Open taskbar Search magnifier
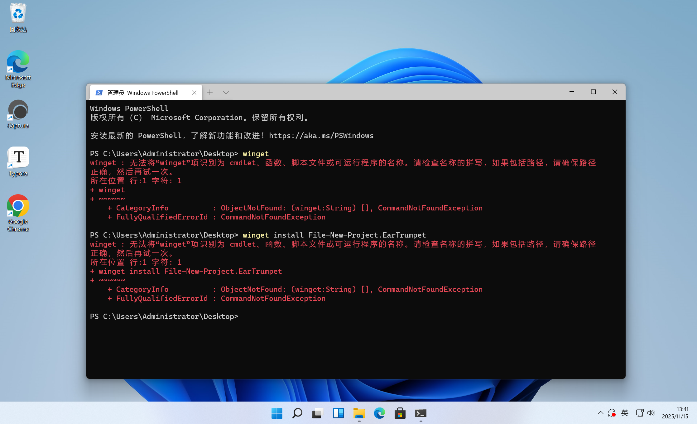This screenshot has height=424, width=697. point(297,413)
